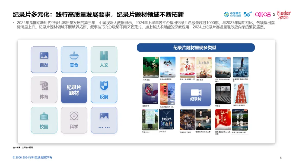Viewport: 293px width, 165px height.
Task: Select the central 纪录片题材 tile
Action: click(x=74, y=90)
